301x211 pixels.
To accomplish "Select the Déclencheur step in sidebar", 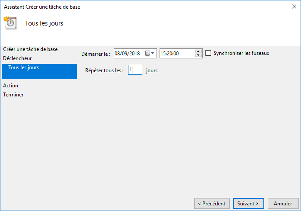I will [17, 58].
